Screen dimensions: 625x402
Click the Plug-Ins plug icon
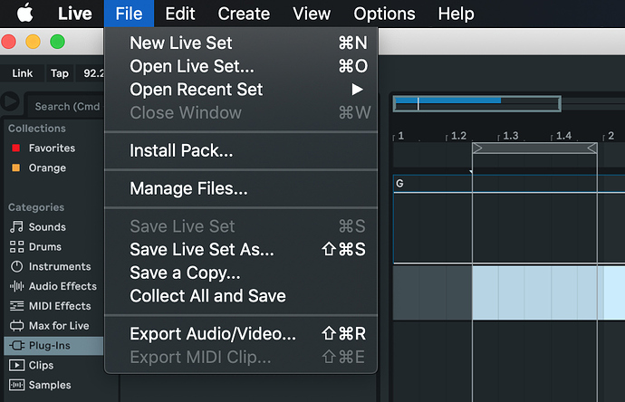(16, 346)
